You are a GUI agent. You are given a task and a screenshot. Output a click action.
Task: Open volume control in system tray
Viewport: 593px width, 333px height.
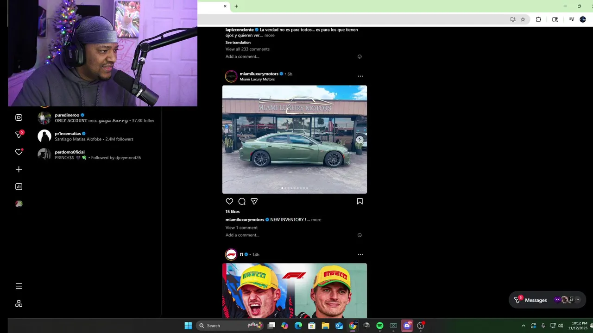point(561,326)
